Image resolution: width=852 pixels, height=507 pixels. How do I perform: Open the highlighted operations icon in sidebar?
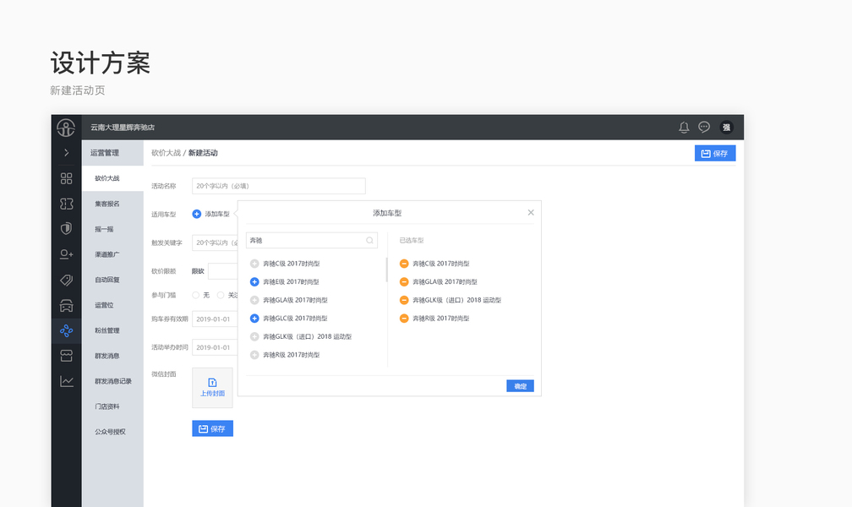[66, 330]
